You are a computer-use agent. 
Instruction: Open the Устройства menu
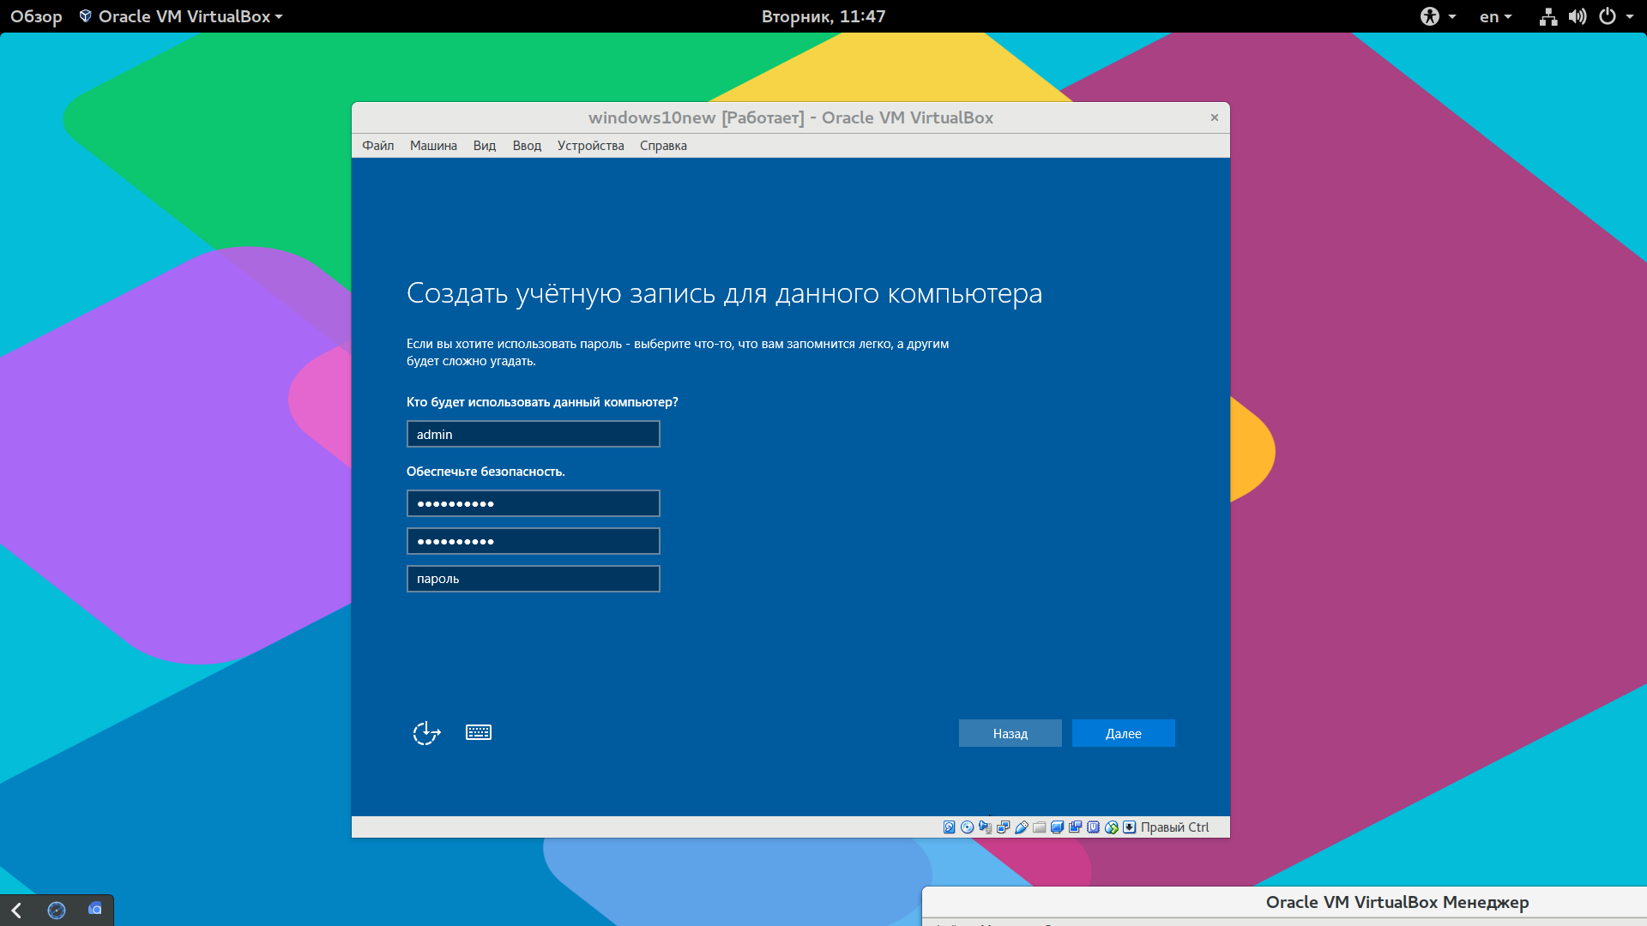point(591,146)
